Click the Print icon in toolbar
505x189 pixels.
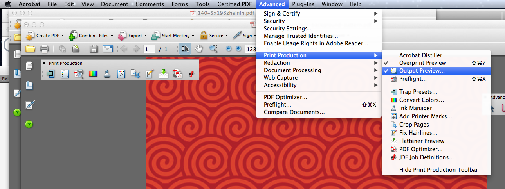44,49
